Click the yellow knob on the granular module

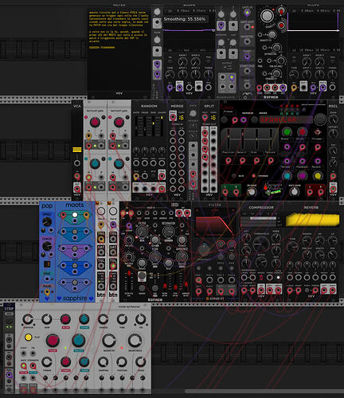pyautogui.click(x=318, y=175)
